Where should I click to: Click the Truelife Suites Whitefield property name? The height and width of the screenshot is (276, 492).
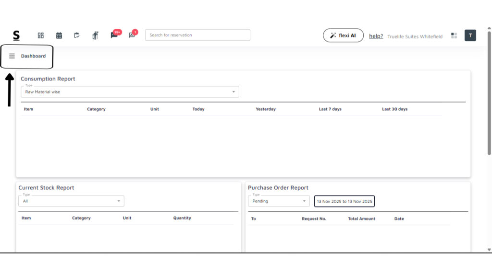[415, 36]
